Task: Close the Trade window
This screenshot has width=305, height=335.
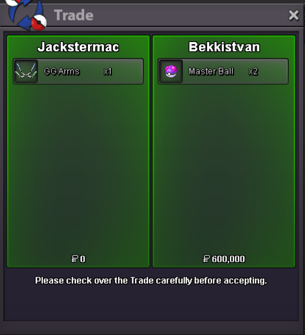Action: 293,15
